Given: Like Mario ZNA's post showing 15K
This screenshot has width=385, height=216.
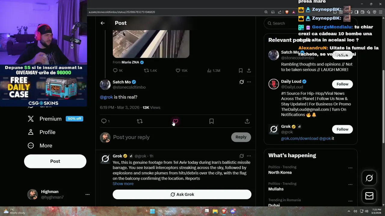Looking at the screenshot, I should point(181,70).
